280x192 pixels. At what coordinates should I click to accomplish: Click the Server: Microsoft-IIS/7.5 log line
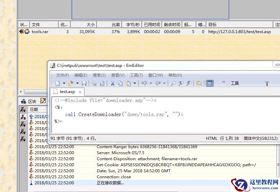coord(121,153)
